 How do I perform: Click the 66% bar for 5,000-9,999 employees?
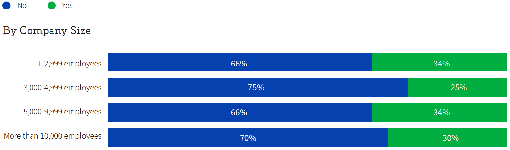[x=240, y=112]
